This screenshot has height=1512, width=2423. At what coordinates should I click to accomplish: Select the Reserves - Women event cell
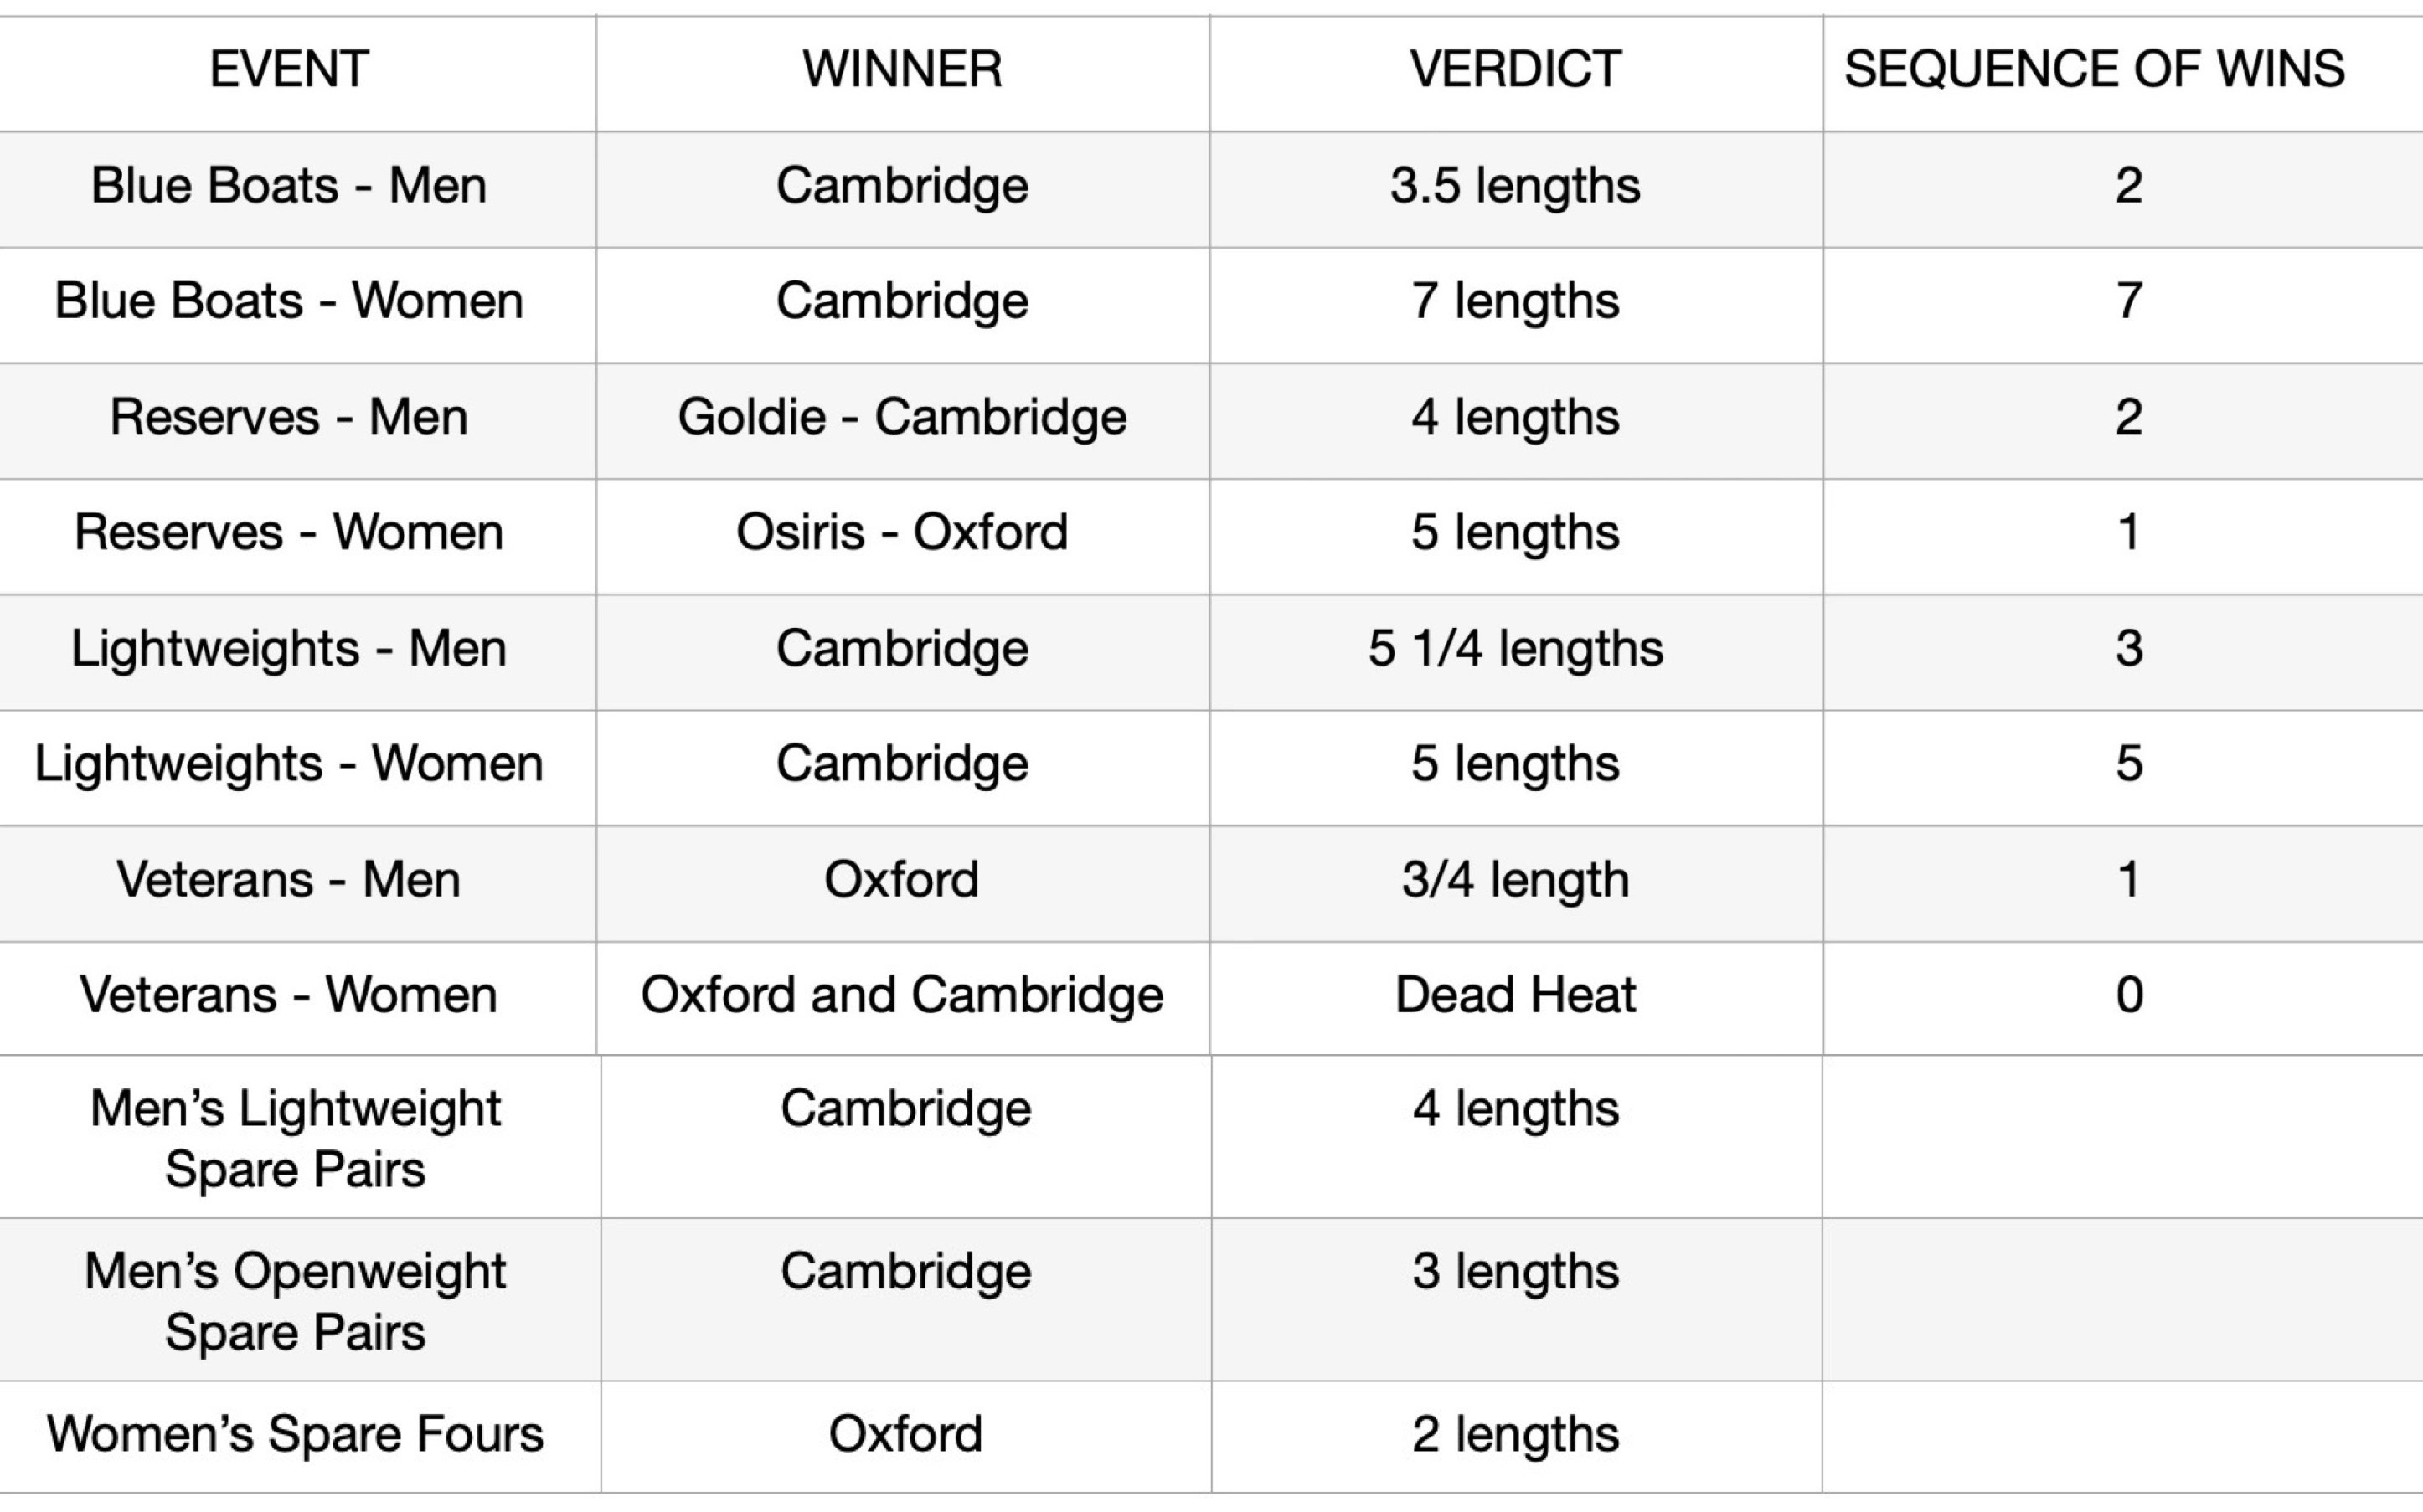pyautogui.click(x=289, y=532)
